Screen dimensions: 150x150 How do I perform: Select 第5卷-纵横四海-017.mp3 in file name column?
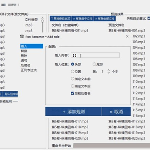tap(70, 121)
